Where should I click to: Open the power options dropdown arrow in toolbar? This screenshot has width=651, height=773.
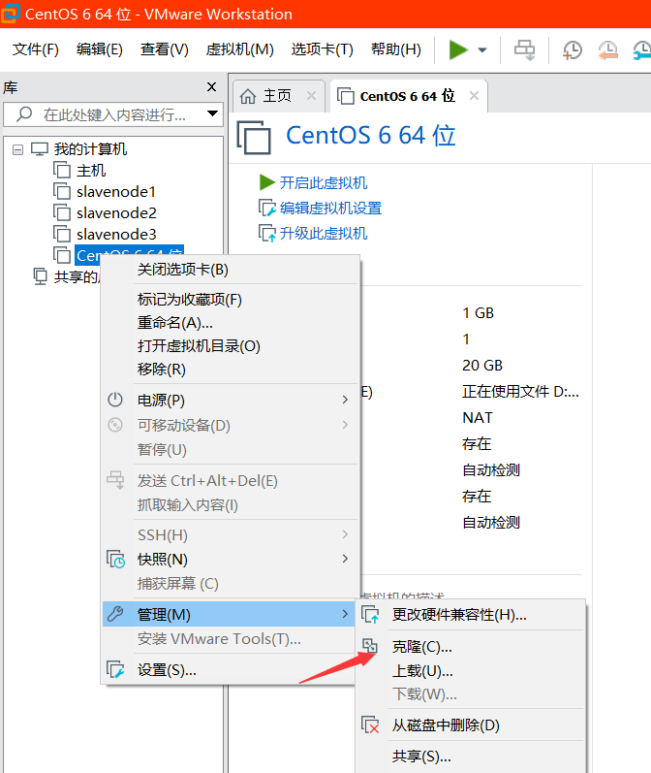pos(482,49)
